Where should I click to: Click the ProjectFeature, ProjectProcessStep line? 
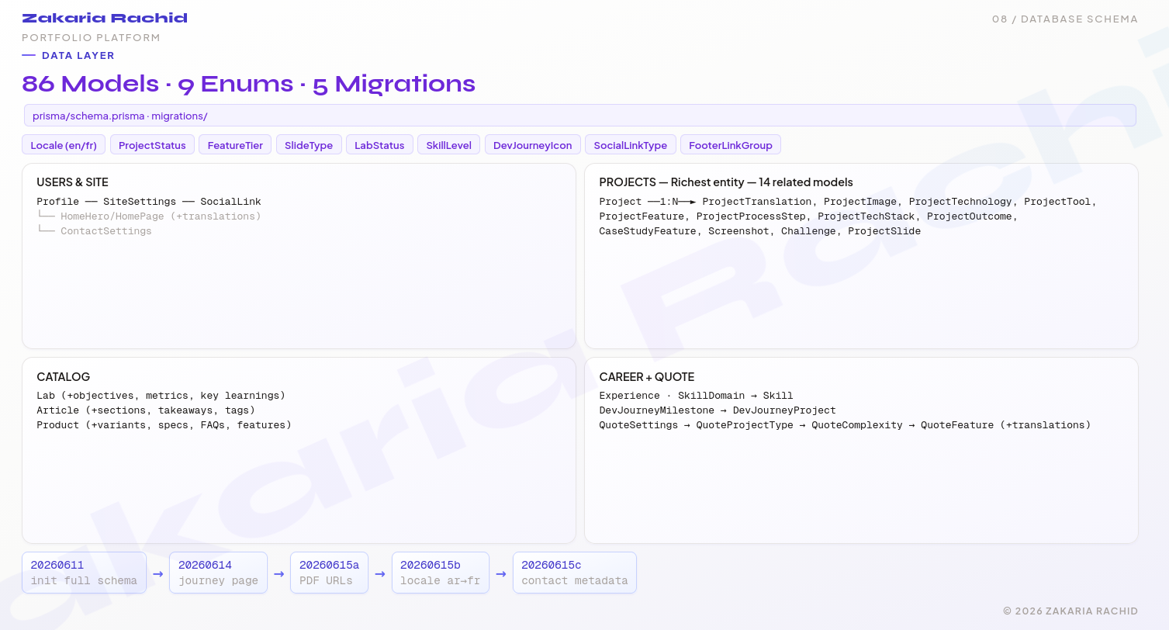(x=808, y=216)
